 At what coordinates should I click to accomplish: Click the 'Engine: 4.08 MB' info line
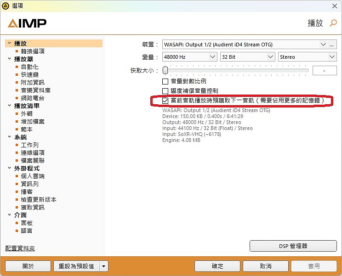181,140
